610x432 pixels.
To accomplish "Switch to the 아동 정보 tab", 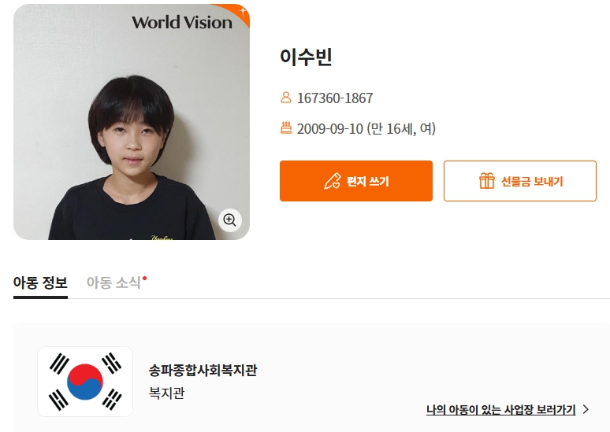I will tap(40, 283).
